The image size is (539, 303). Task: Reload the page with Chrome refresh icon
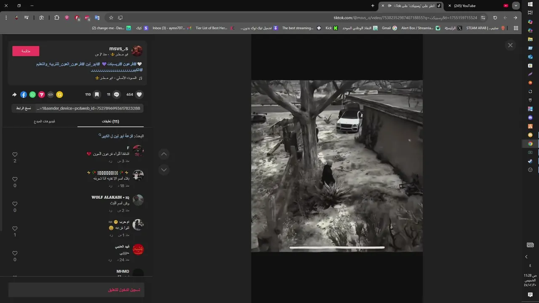pyautogui.click(x=495, y=18)
